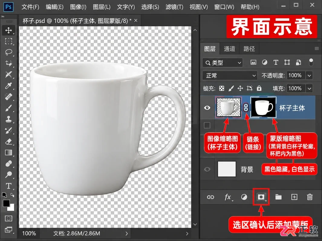
Task: Add layer mask button
Action: 261,197
